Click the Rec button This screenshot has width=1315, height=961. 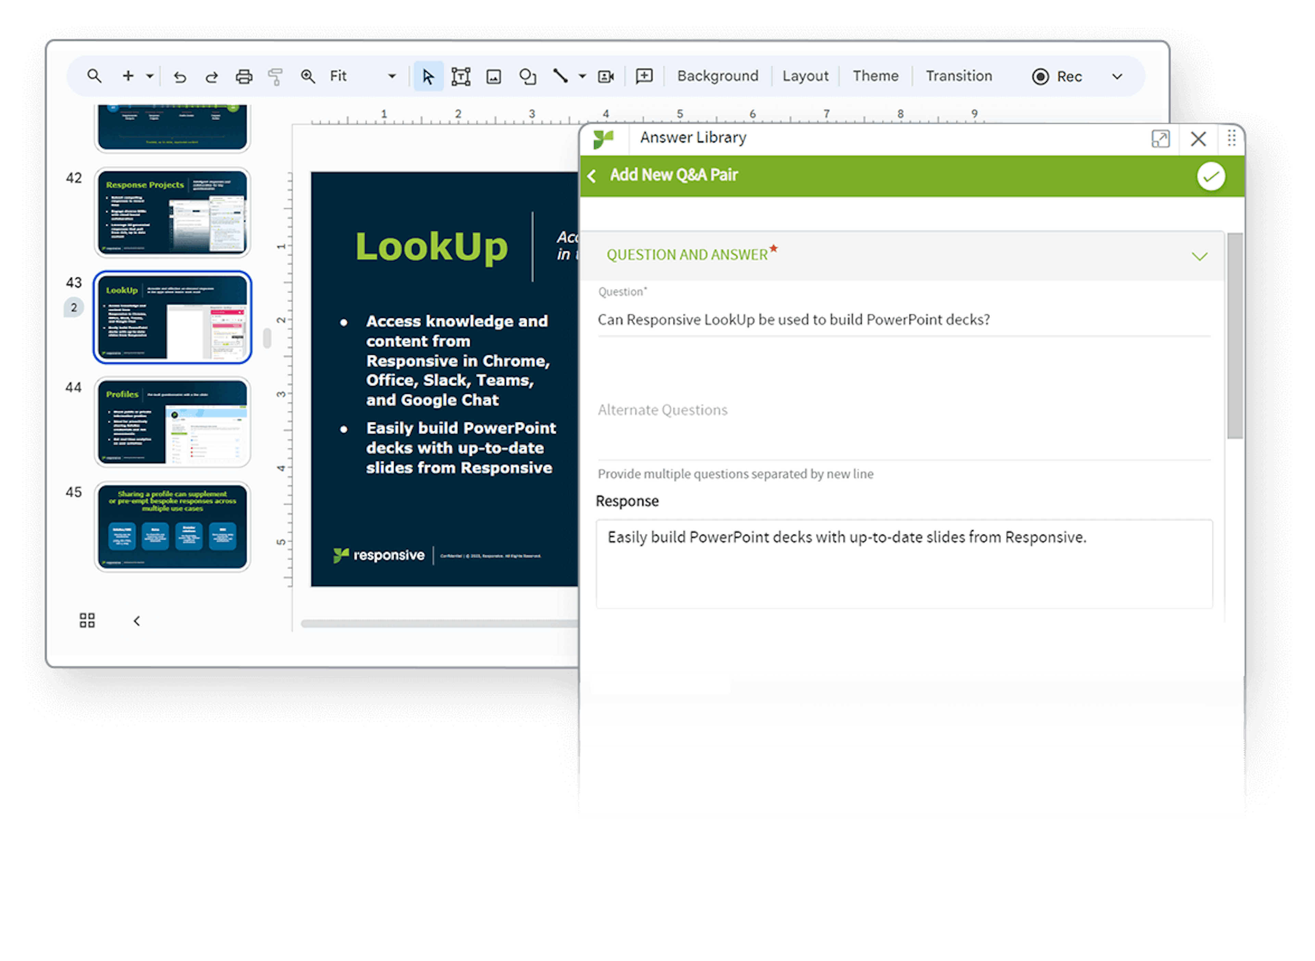1056,77
